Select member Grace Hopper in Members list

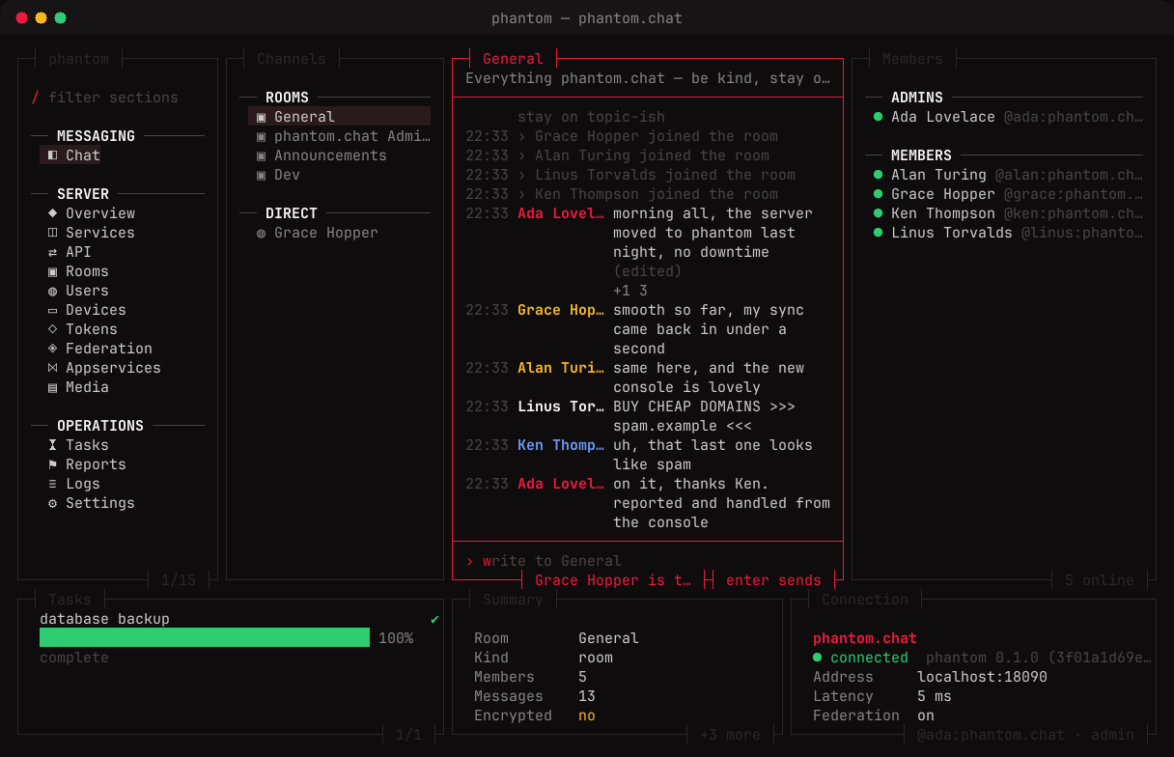tap(1008, 194)
